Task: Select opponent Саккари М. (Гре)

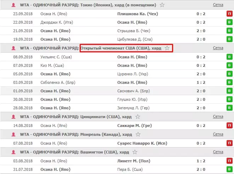Action: [x=135, y=126]
